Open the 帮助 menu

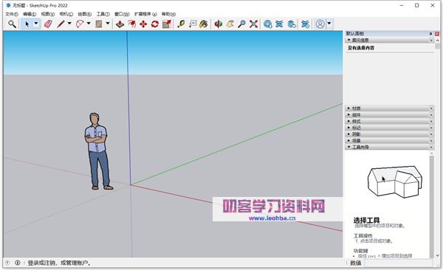click(x=168, y=14)
